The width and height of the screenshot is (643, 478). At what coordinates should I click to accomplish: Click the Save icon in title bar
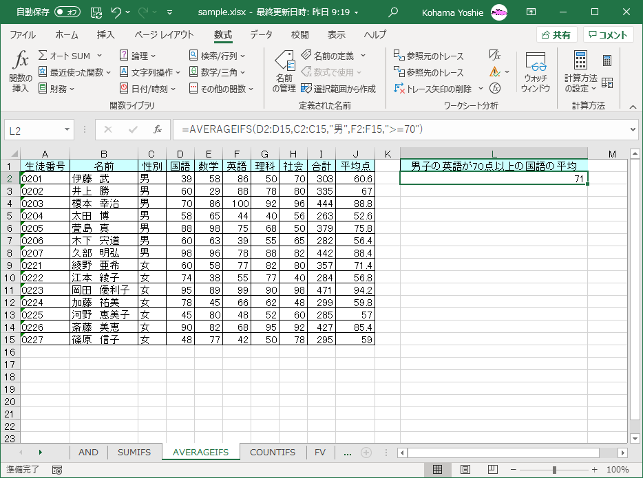click(96, 12)
